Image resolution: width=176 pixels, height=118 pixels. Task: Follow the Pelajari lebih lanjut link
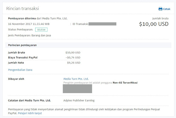point(30,113)
